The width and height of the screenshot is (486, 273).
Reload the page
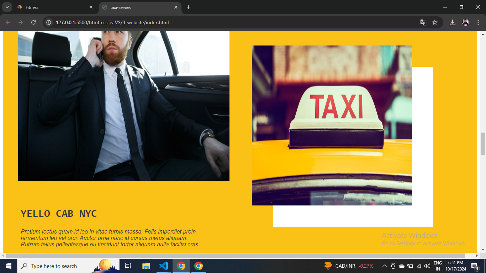33,22
